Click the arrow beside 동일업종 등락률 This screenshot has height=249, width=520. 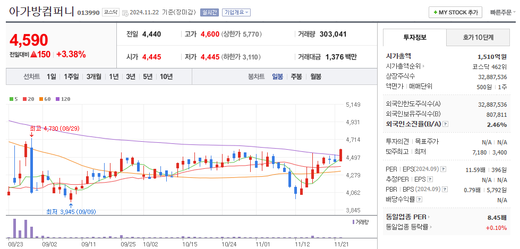click(431, 227)
